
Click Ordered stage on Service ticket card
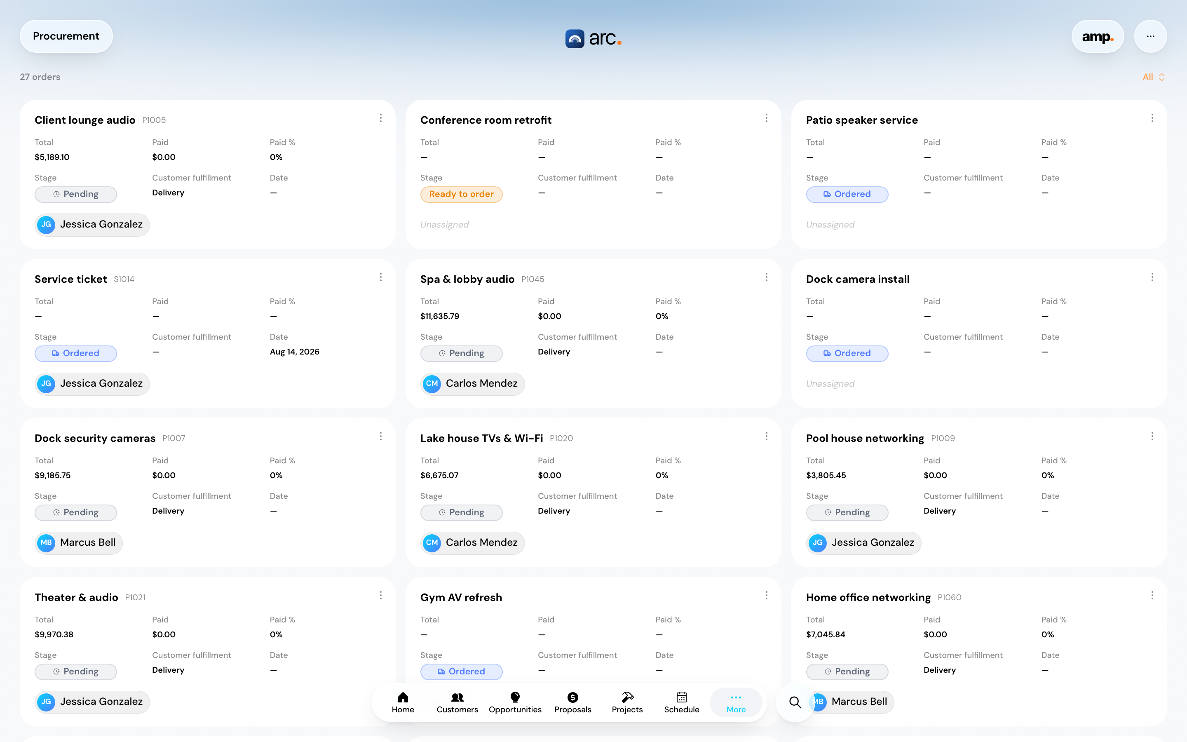click(x=75, y=353)
